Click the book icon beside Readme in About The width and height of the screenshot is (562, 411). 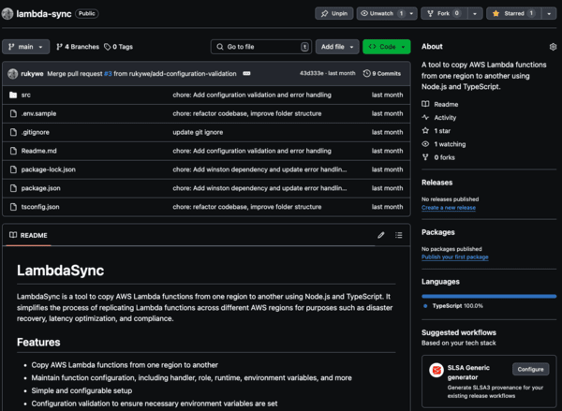pos(425,104)
